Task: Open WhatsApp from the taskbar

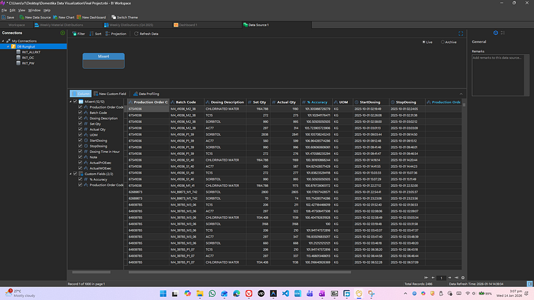Action: [x=212, y=293]
